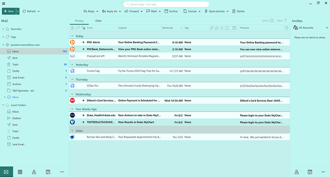
Task: Switch to the Other tab
Action: click(99, 21)
